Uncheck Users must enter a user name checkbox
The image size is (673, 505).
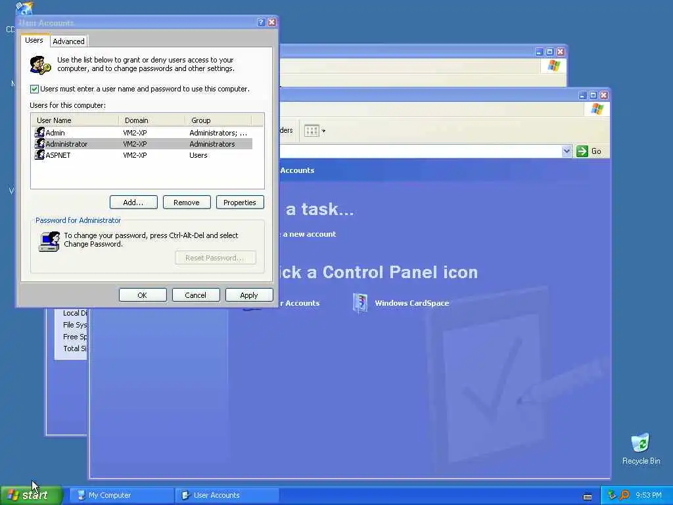coord(34,89)
